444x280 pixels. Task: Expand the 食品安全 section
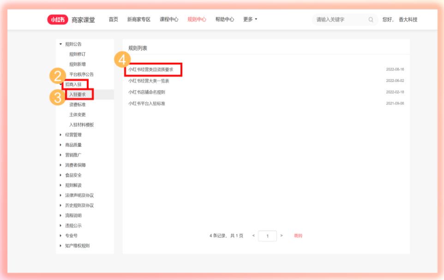pyautogui.click(x=73, y=175)
